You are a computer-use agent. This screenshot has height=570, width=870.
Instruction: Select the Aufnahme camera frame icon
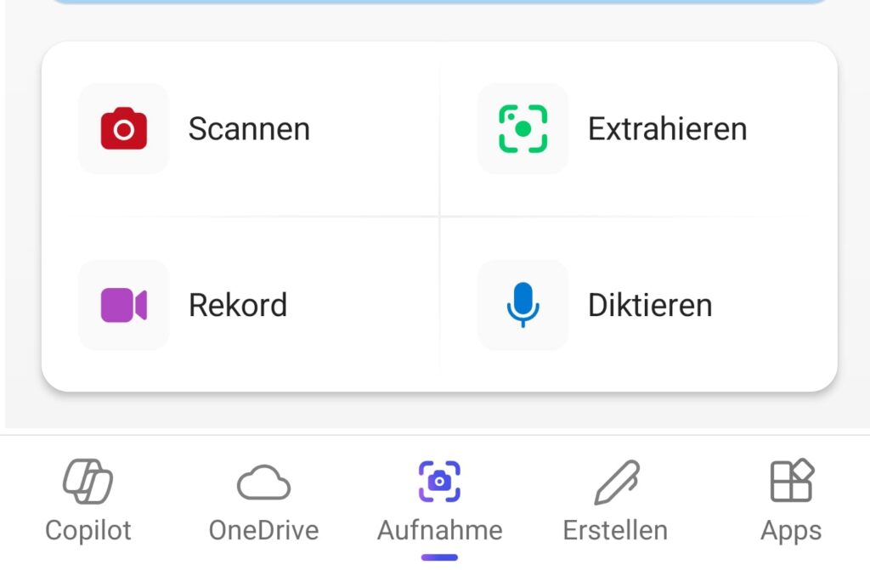point(439,481)
